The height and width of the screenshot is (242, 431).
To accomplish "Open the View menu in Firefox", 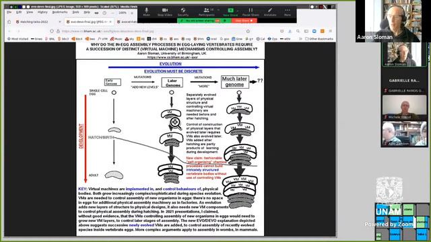I will (x=30, y=12).
